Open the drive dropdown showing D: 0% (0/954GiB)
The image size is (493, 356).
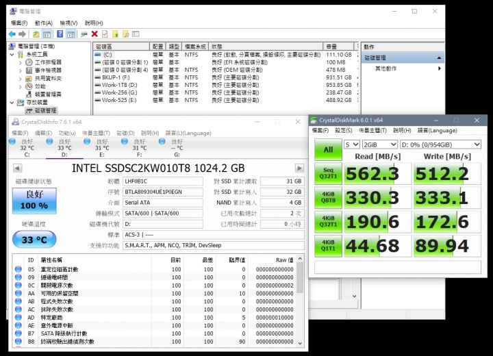click(x=440, y=144)
